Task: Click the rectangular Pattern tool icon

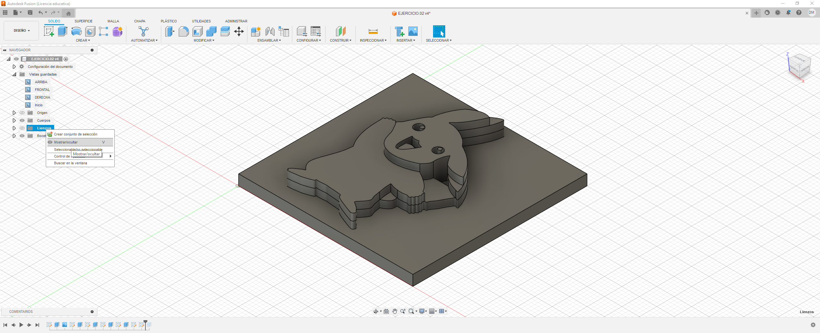Action: pos(103,31)
